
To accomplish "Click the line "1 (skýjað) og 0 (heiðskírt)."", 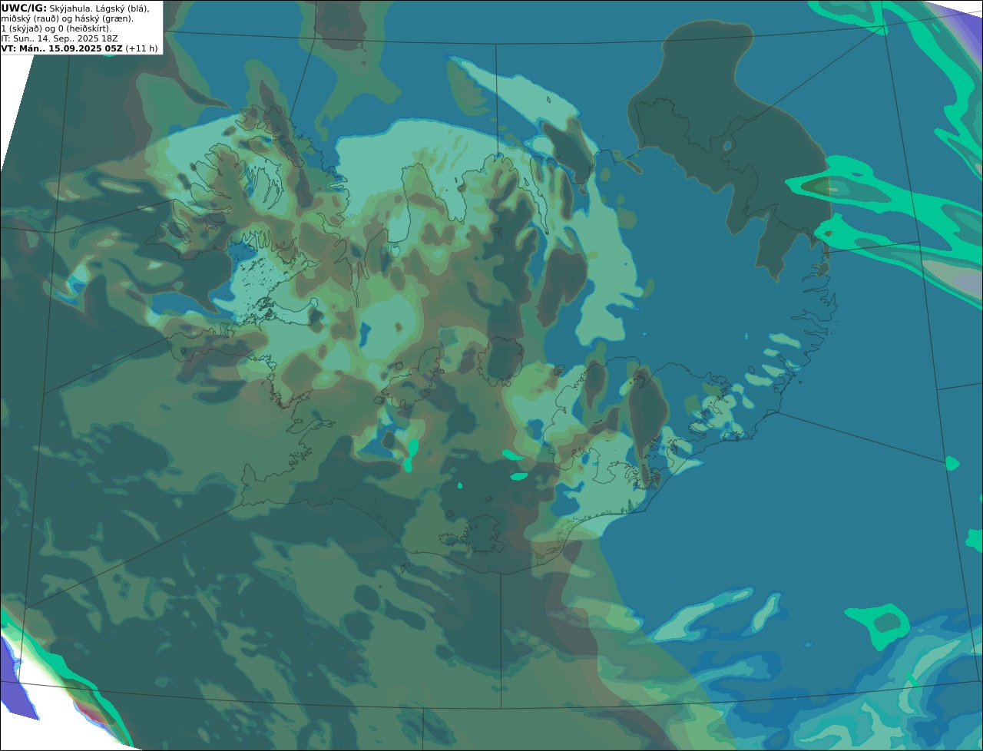I will (x=56, y=28).
